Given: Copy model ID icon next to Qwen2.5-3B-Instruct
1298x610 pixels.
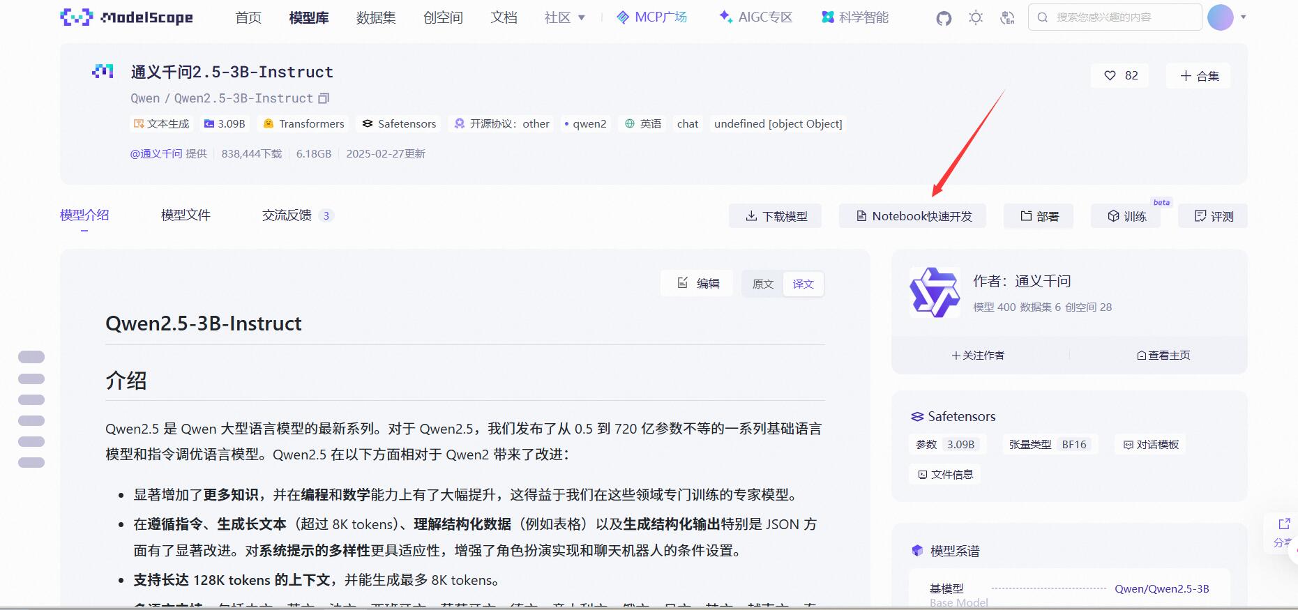Looking at the screenshot, I should point(324,98).
